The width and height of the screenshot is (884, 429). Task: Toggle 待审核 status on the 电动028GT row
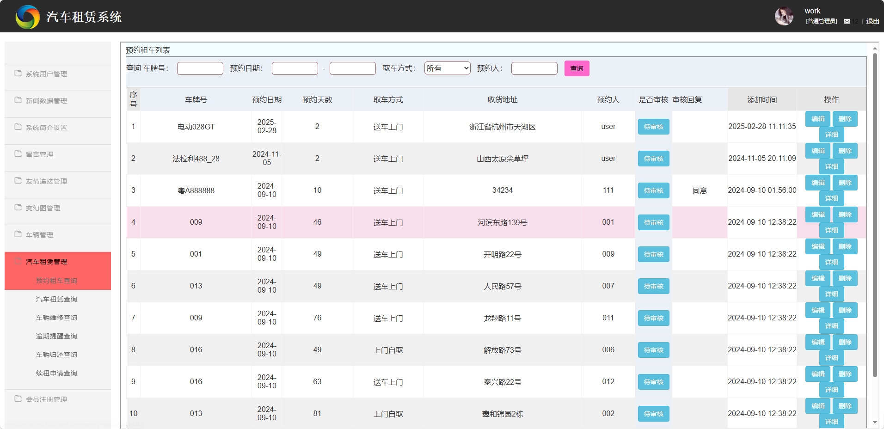[653, 126]
